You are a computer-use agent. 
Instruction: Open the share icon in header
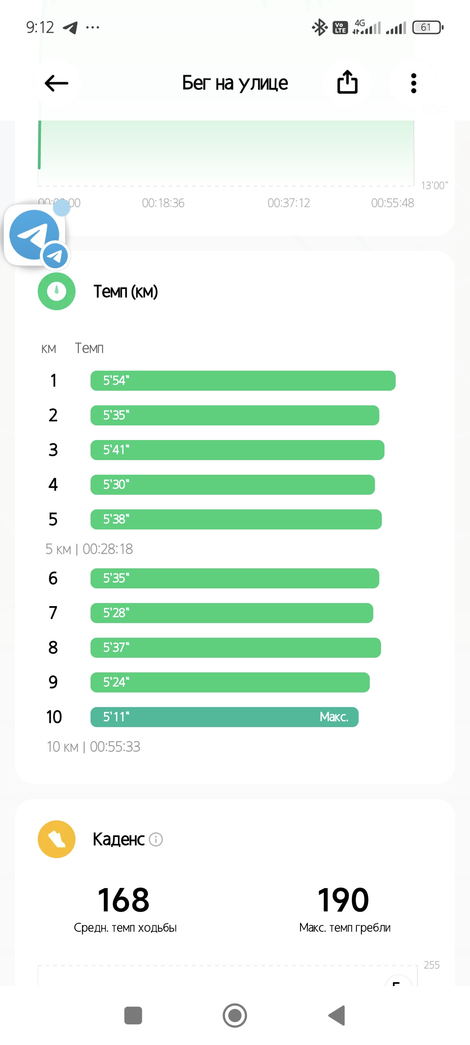[347, 82]
